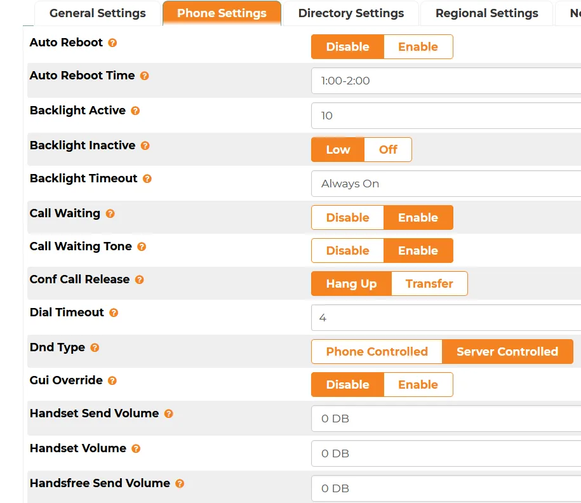This screenshot has height=503, width=581.
Task: Click the Dial Timeout input field
Action: coord(446,318)
